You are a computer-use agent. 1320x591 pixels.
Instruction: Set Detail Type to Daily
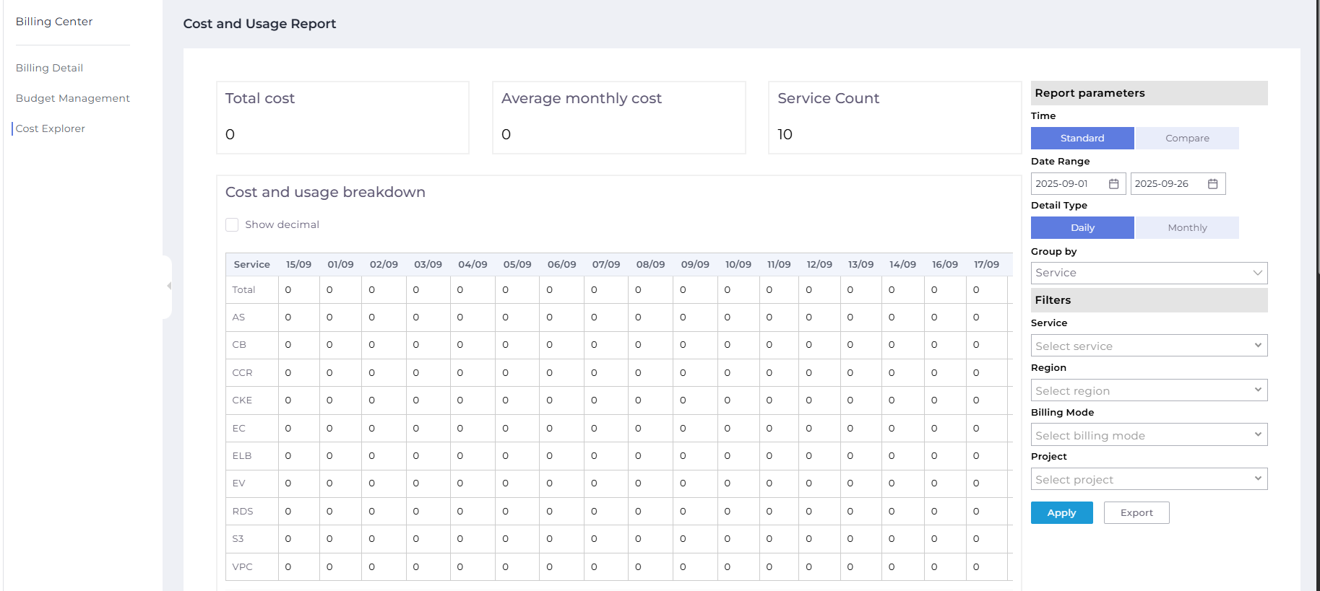point(1082,227)
